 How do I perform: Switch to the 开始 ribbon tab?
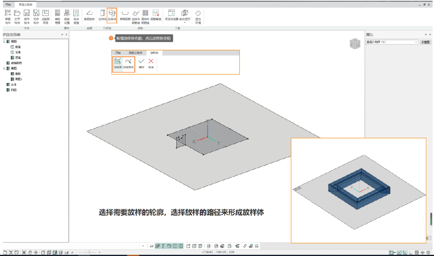(x=8, y=4)
